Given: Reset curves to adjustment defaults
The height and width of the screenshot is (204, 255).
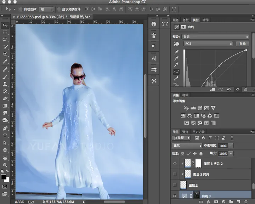Looking at the screenshot, I should point(229,89).
